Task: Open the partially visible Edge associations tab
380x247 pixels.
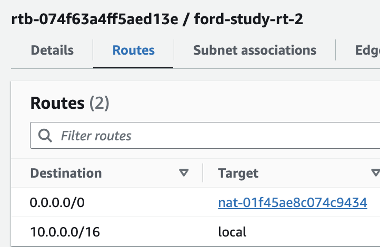Action: [367, 50]
